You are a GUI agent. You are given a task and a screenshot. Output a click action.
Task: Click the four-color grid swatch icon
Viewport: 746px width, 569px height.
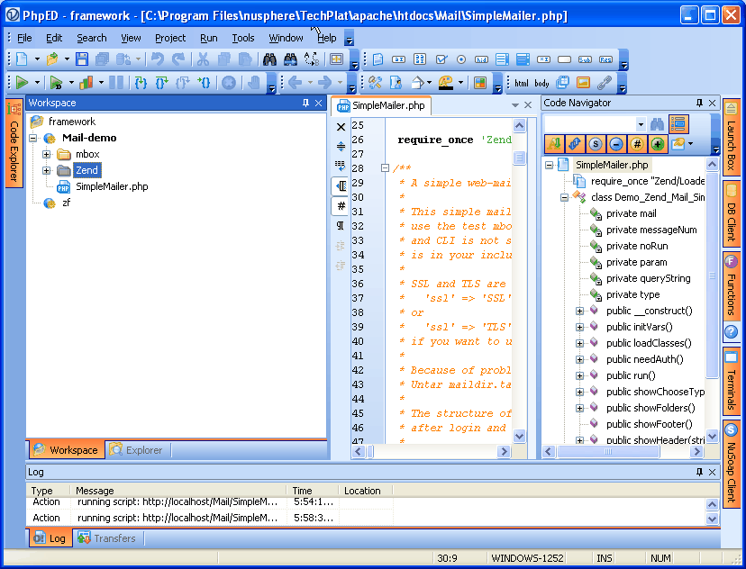480,83
